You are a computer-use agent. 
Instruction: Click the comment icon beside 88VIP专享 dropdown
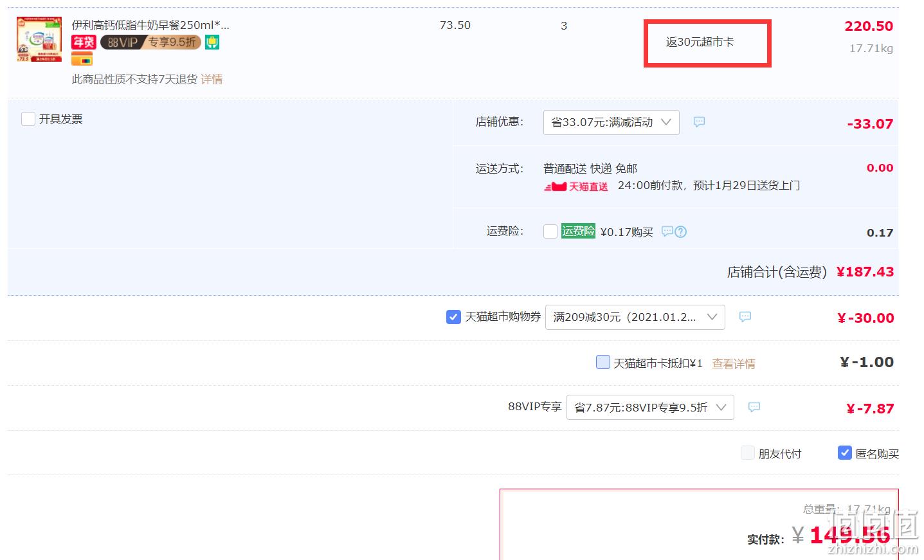754,407
